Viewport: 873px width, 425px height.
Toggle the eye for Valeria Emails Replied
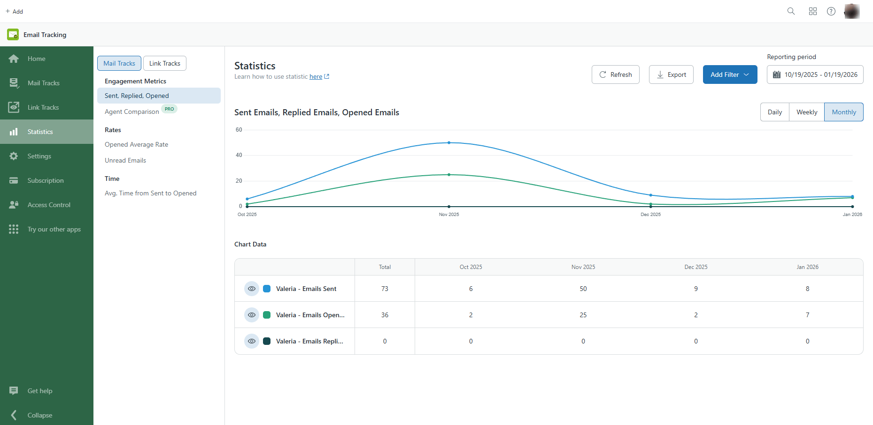click(x=252, y=341)
